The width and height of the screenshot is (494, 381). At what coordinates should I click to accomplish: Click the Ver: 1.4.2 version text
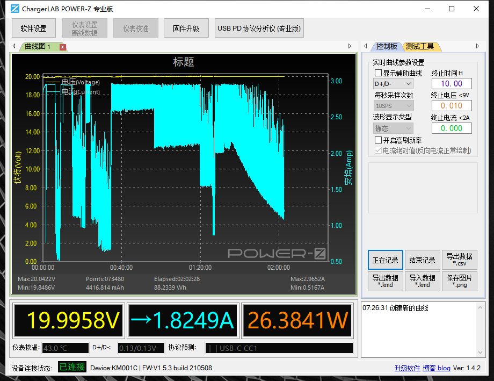point(467,368)
